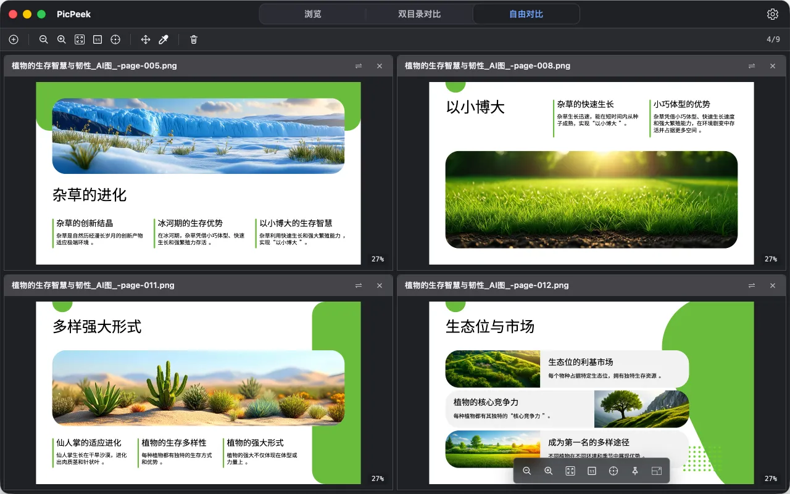This screenshot has height=494, width=790.
Task: Click the center crosshair icon in top toolbar
Action: pos(115,39)
